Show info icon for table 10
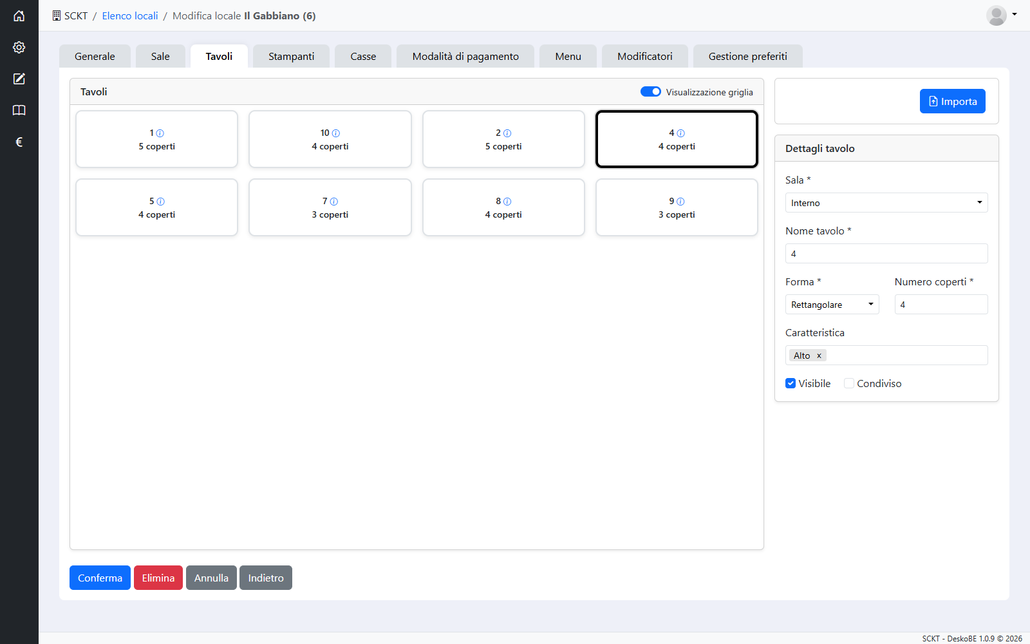1030x644 pixels. tap(336, 133)
